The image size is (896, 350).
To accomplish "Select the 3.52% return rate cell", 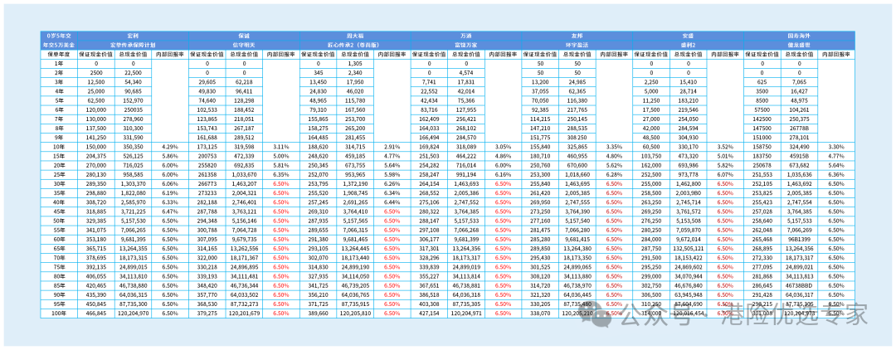I will [x=725, y=146].
